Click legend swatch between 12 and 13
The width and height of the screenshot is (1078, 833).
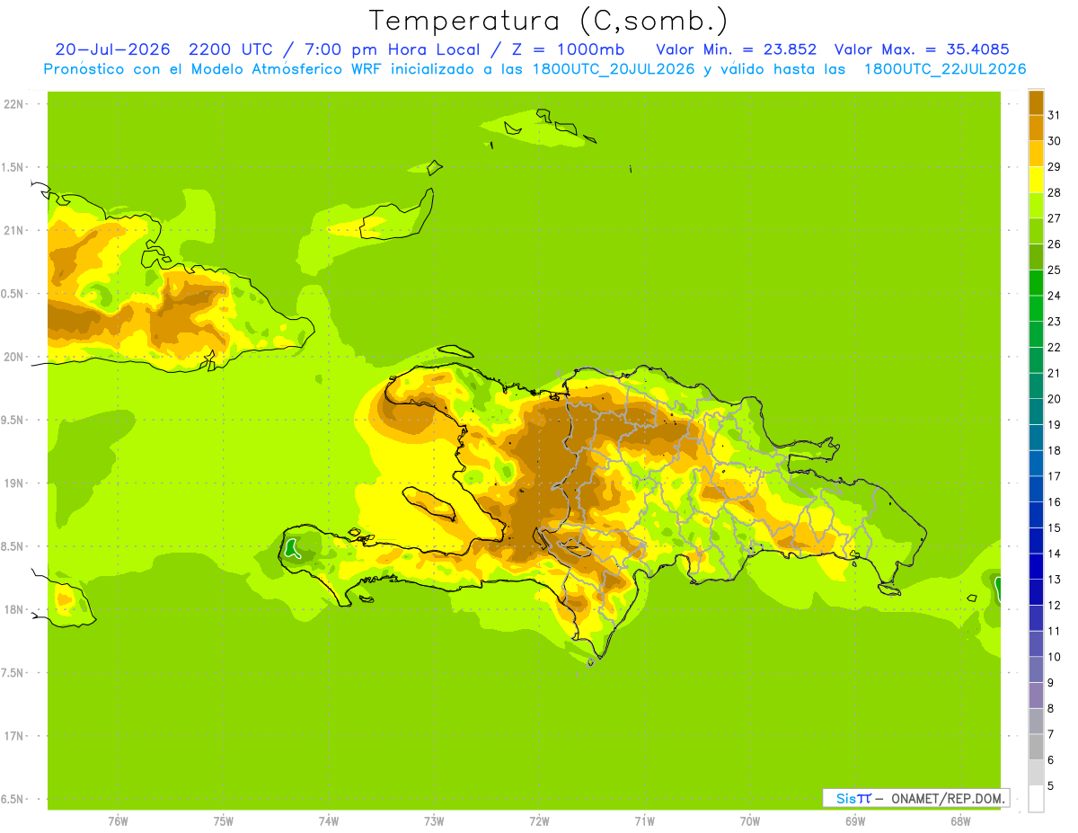pos(1036,592)
